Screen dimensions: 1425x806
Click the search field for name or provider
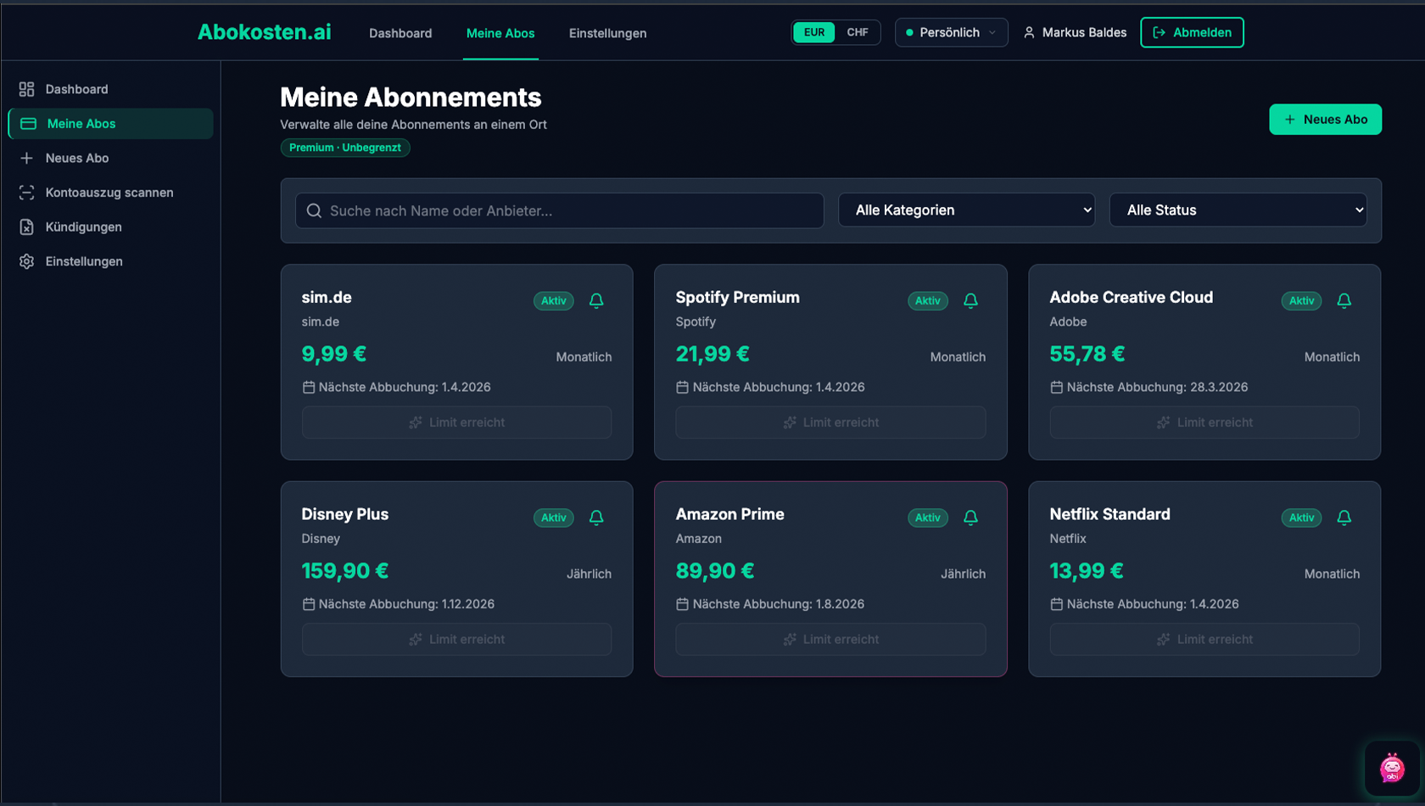(560, 210)
